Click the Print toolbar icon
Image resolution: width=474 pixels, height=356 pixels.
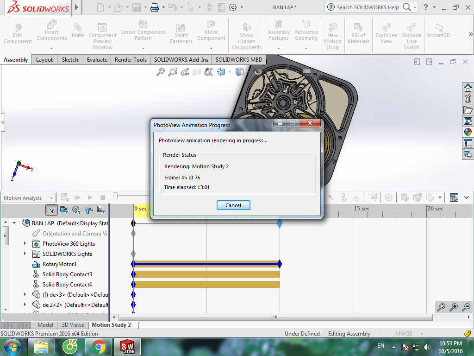(155, 7)
